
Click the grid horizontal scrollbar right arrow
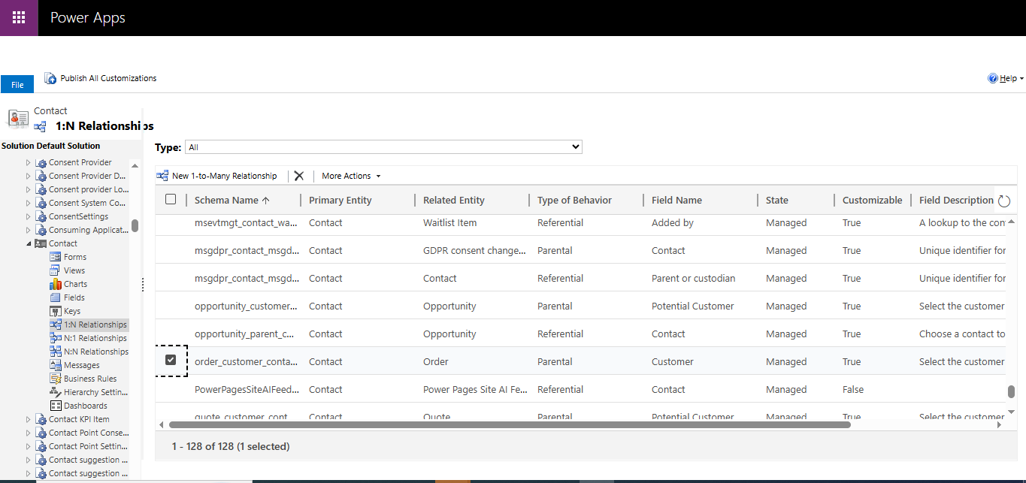click(x=999, y=424)
